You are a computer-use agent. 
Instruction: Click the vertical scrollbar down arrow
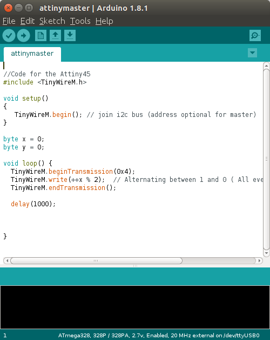pos(266,253)
